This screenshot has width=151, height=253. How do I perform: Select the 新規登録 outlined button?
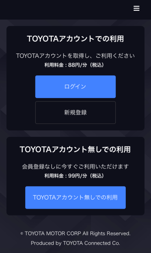tap(75, 112)
